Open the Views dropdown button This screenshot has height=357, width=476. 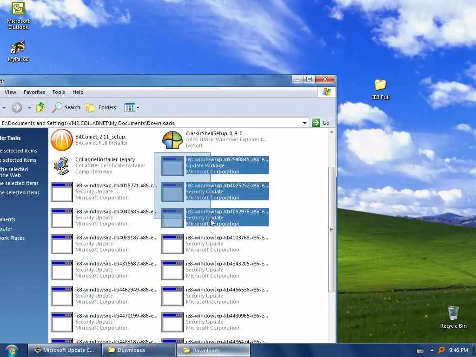click(132, 107)
